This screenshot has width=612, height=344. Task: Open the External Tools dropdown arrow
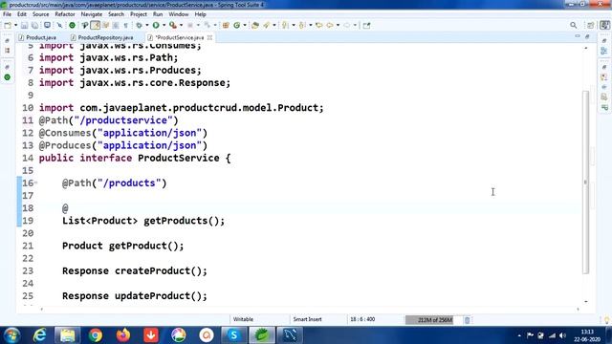click(x=181, y=26)
